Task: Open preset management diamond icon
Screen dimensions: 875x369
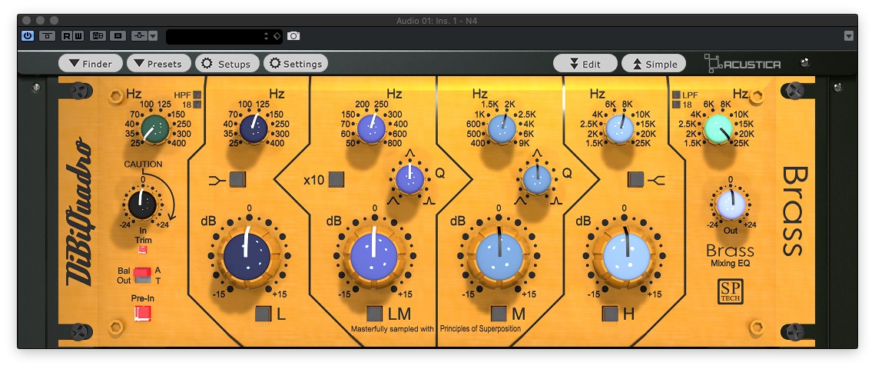Action: (277, 36)
